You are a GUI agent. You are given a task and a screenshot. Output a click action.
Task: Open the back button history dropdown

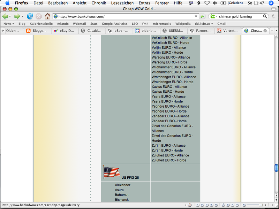[x=10, y=16]
